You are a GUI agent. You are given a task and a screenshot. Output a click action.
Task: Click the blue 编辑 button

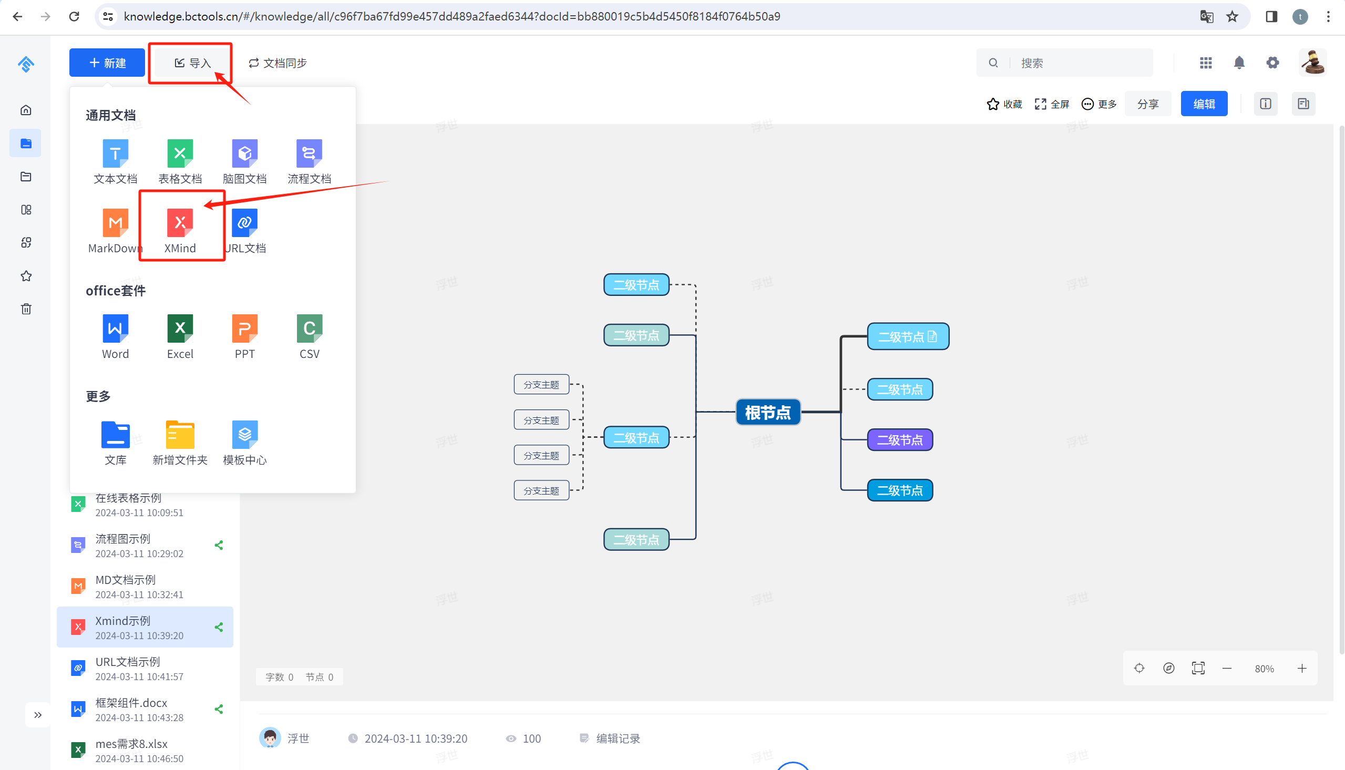[1204, 104]
